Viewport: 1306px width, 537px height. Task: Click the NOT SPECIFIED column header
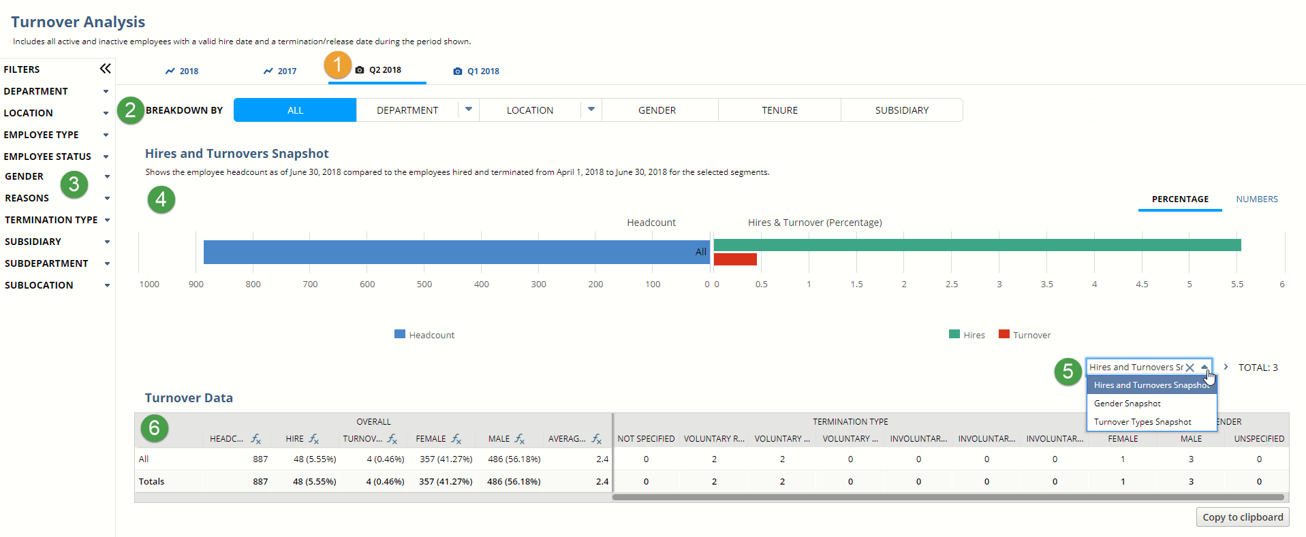coord(646,439)
